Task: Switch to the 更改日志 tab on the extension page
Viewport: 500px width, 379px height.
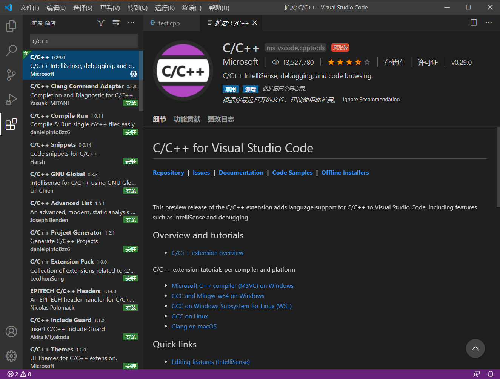Action: [x=220, y=118]
